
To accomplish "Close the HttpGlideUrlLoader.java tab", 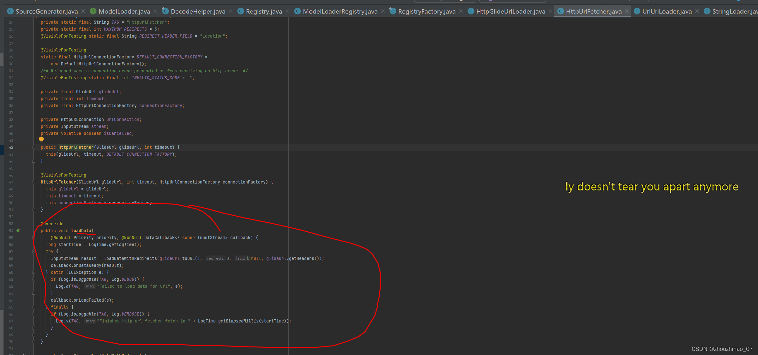I will pos(550,11).
